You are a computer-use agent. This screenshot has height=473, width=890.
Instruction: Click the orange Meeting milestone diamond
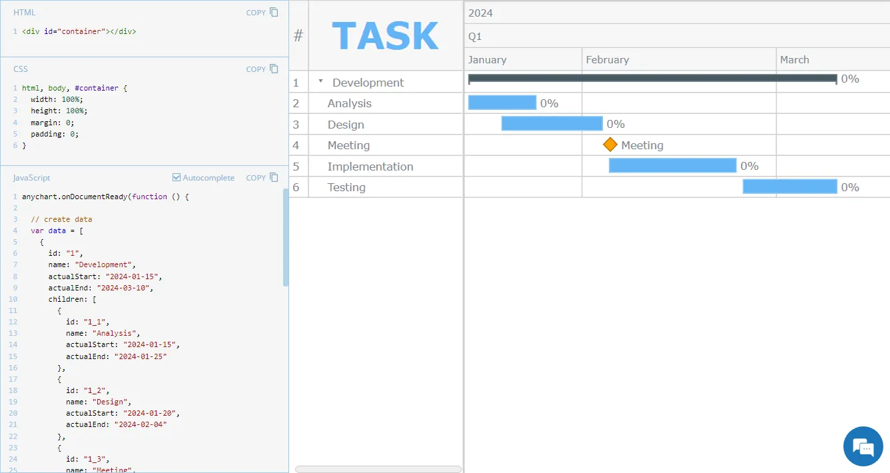tap(610, 145)
